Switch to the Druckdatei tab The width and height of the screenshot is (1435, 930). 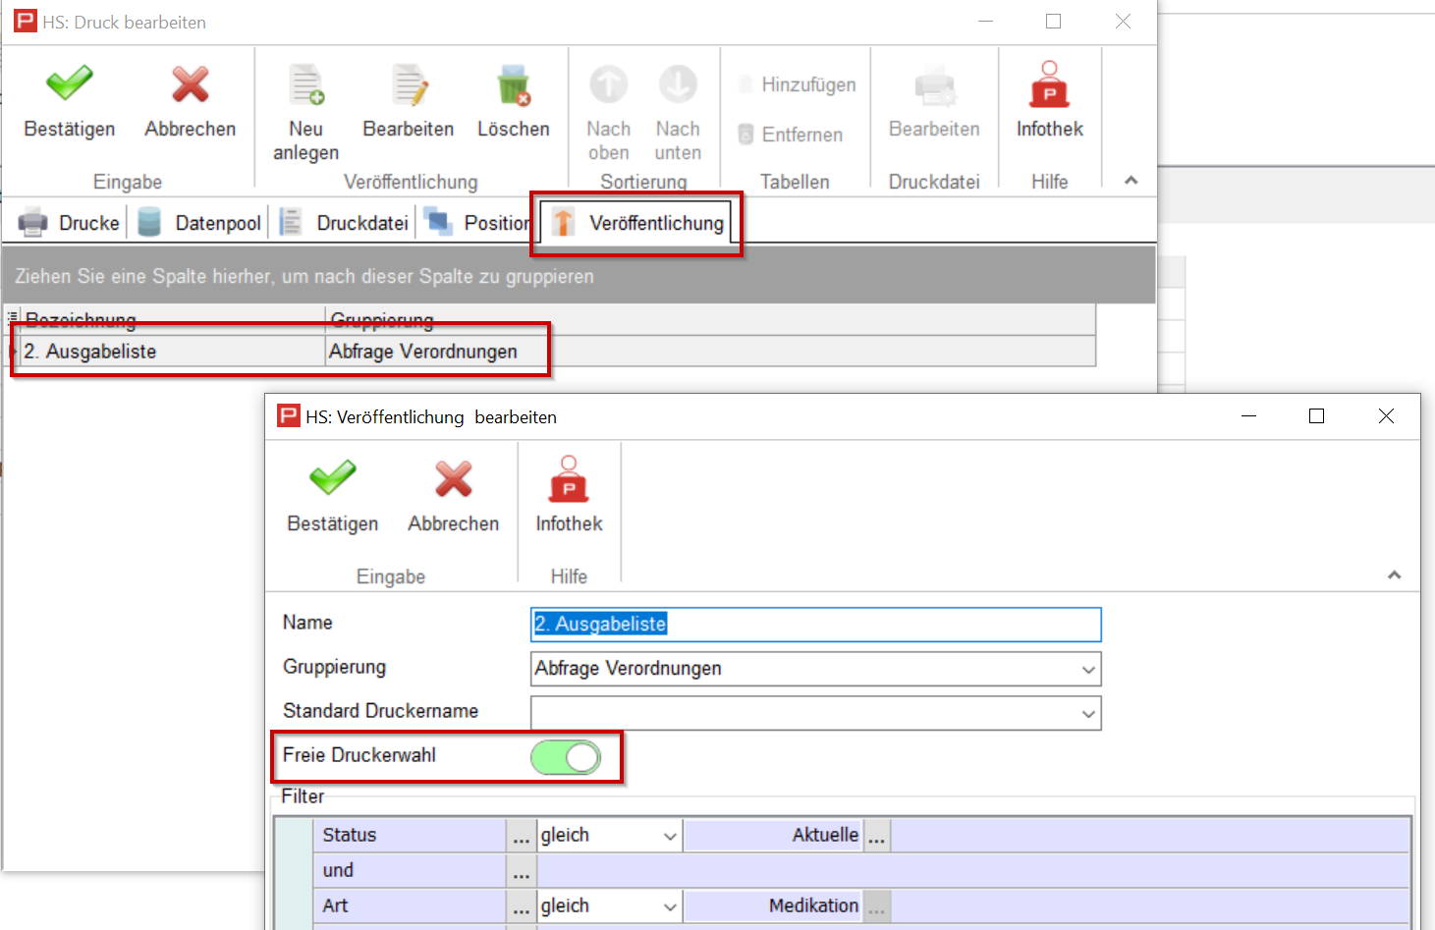(346, 223)
